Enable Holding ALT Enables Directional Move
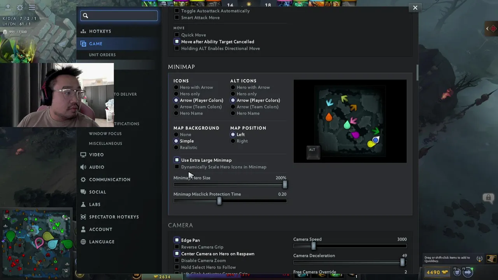 pyautogui.click(x=177, y=48)
